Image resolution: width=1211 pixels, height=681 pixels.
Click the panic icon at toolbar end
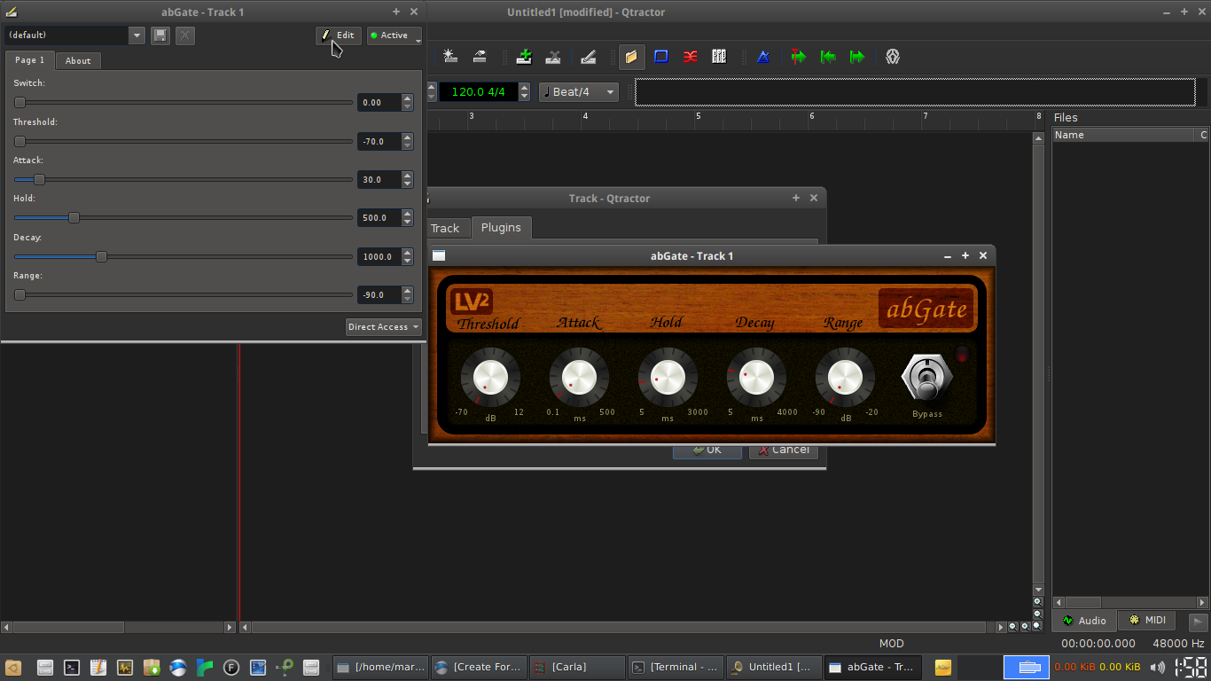[893, 57]
